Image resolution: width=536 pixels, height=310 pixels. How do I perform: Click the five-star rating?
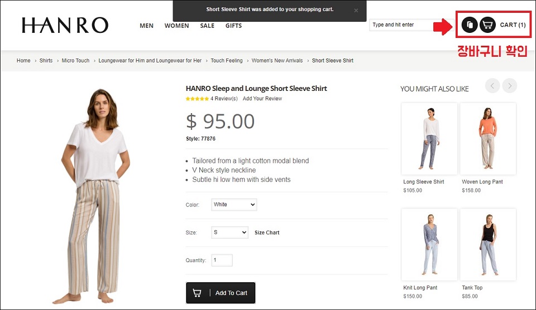click(x=197, y=99)
